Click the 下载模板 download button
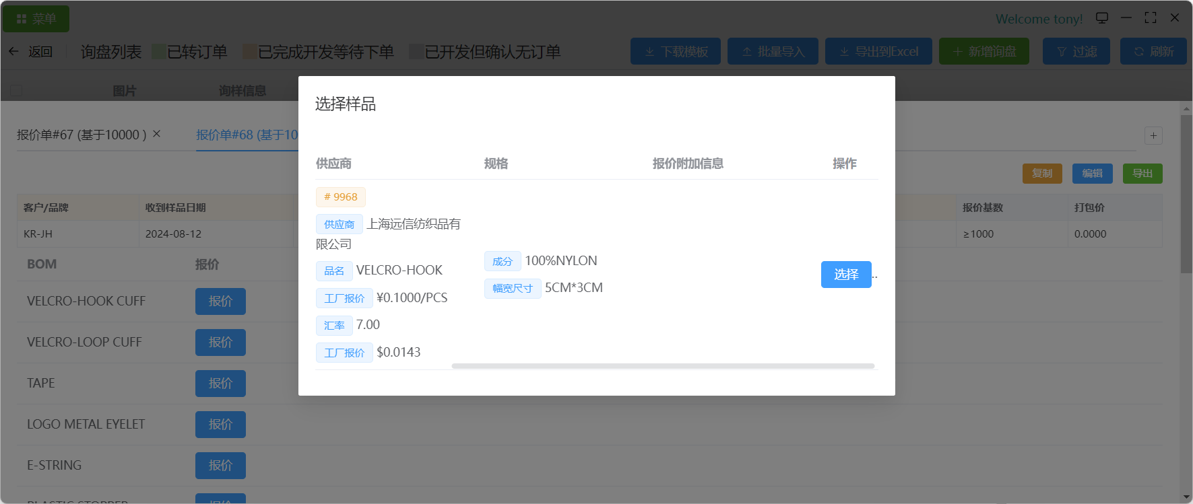Screen dimensions: 1193x504 [675, 52]
